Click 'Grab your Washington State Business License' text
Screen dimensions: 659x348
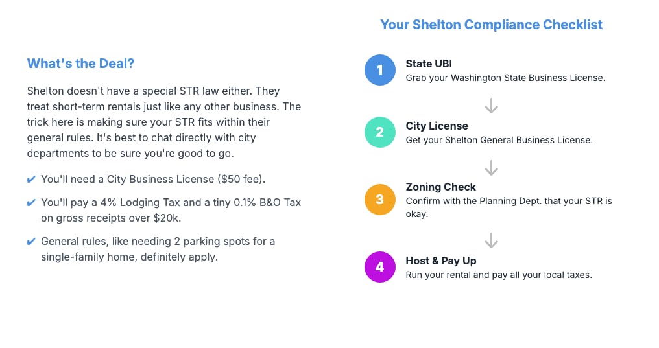pos(505,78)
